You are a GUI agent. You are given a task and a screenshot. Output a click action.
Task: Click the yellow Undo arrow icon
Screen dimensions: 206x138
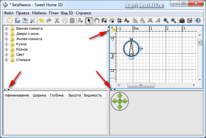click(41, 21)
